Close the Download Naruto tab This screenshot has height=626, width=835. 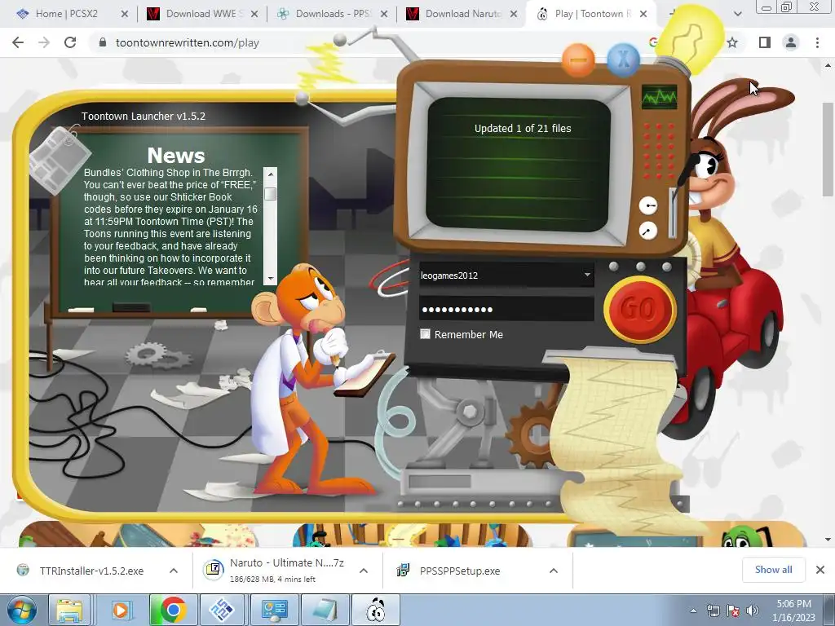tap(514, 15)
